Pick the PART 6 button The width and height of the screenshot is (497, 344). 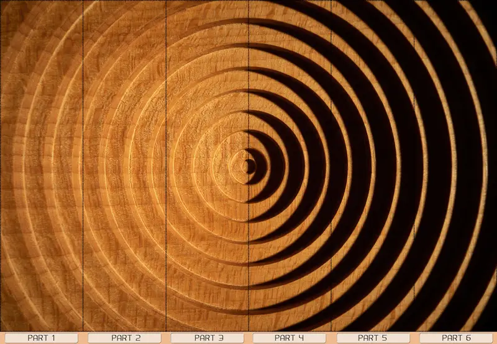click(457, 338)
